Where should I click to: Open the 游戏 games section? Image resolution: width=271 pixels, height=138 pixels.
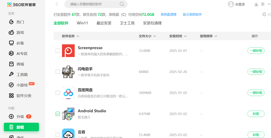(16, 32)
